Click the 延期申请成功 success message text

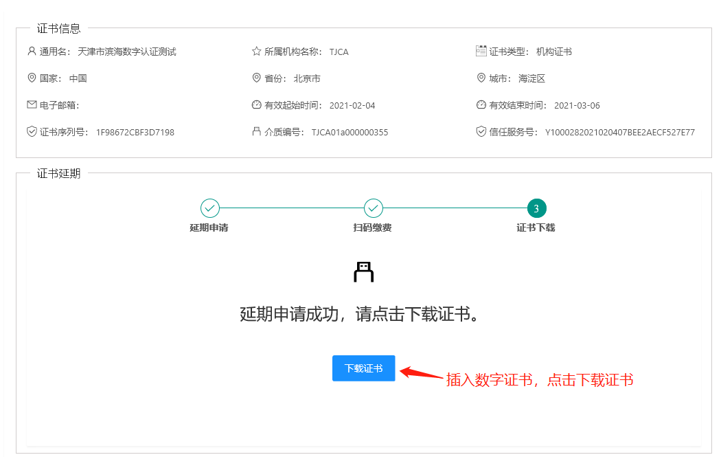tap(359, 314)
